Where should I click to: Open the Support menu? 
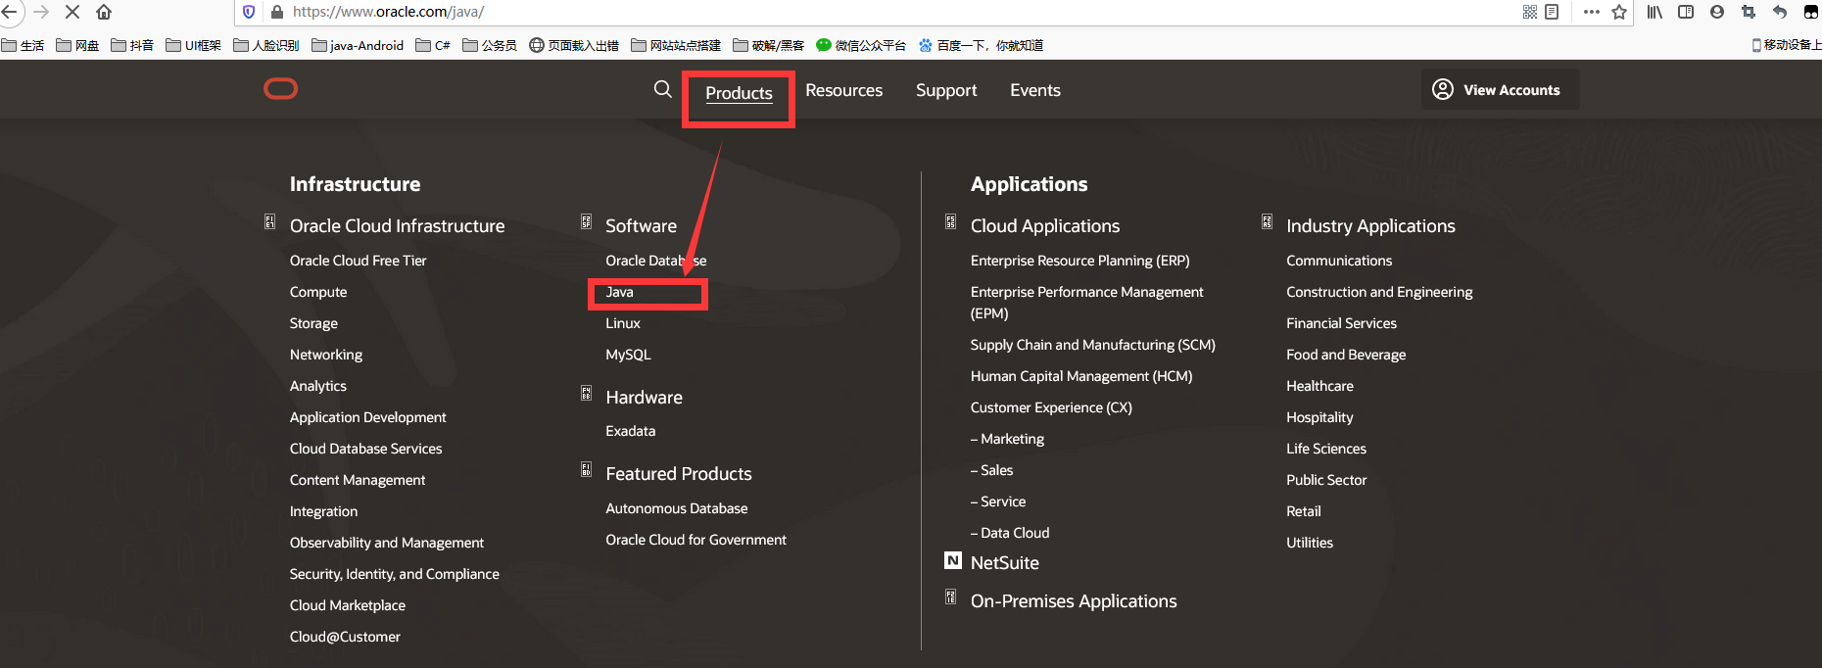pyautogui.click(x=946, y=90)
